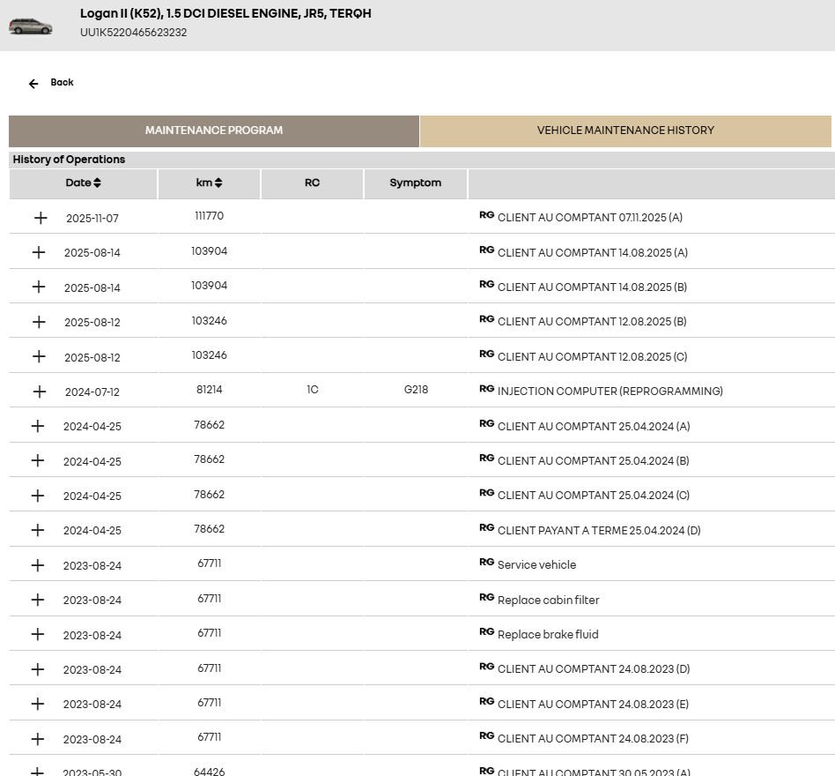Screen dimensions: 835x776
Task: Expand the Replace brake fluid row
Action: (37, 634)
